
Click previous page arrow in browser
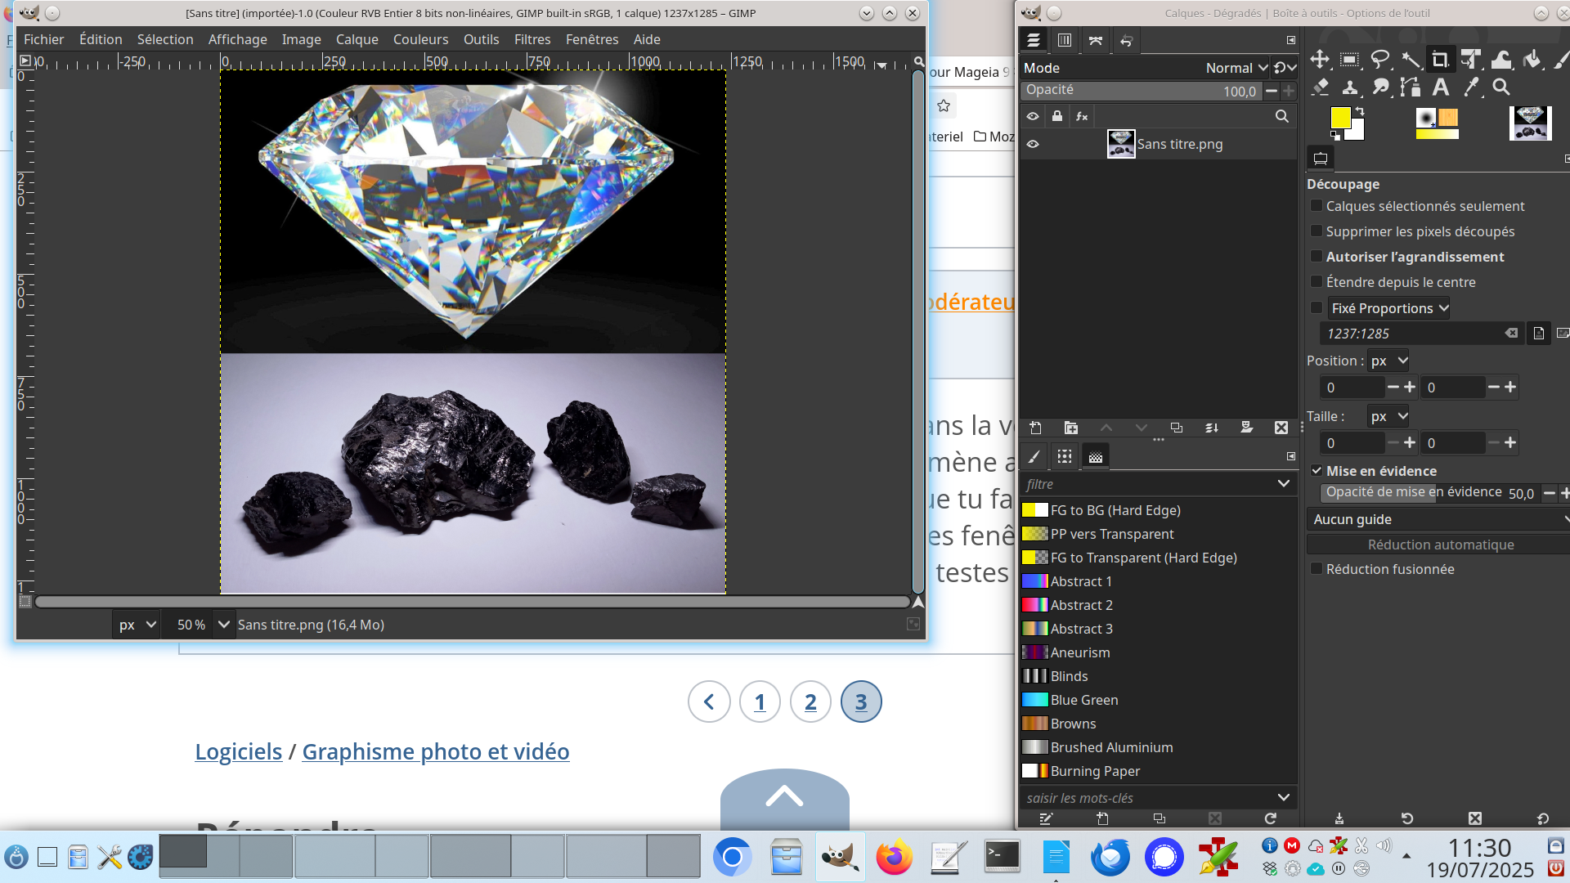(x=709, y=701)
